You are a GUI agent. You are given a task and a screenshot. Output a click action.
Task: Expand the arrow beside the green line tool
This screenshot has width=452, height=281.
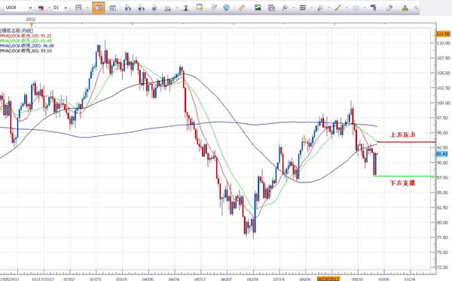click(x=347, y=8)
